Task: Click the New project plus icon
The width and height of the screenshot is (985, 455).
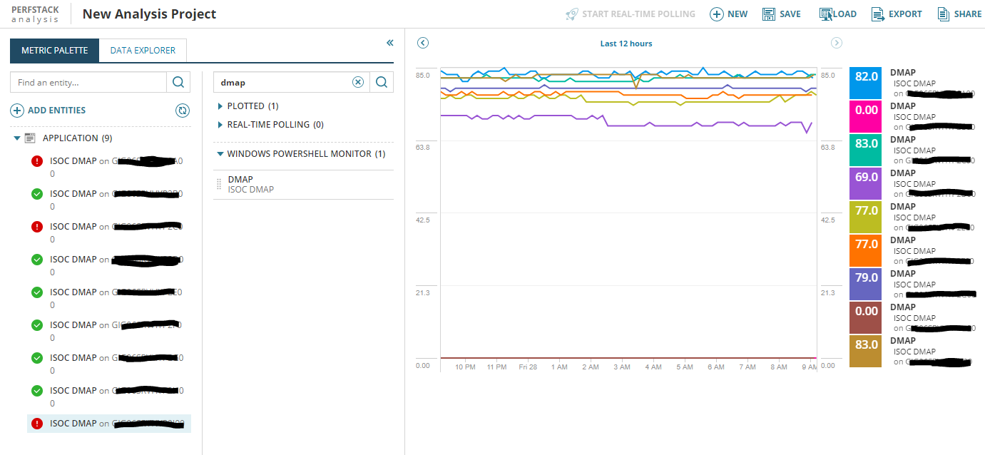Action: click(x=716, y=14)
